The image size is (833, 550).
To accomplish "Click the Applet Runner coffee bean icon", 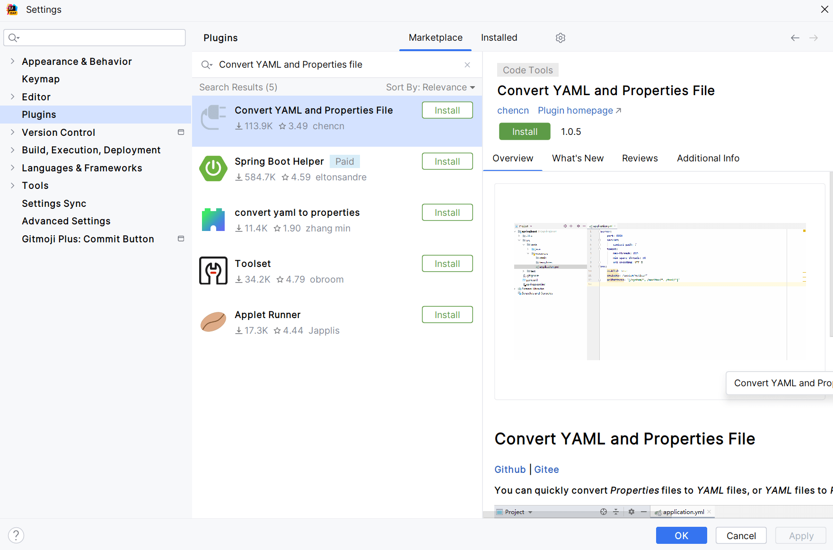I will click(213, 321).
